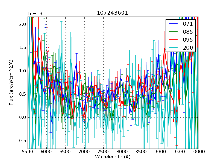The image size is (220, 165).
Task: Click the Wavelength (A) axis label
Action: pyautogui.click(x=113, y=157)
